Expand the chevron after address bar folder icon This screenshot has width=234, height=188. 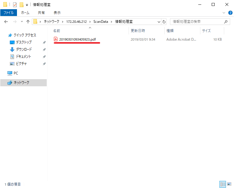tap(40, 22)
